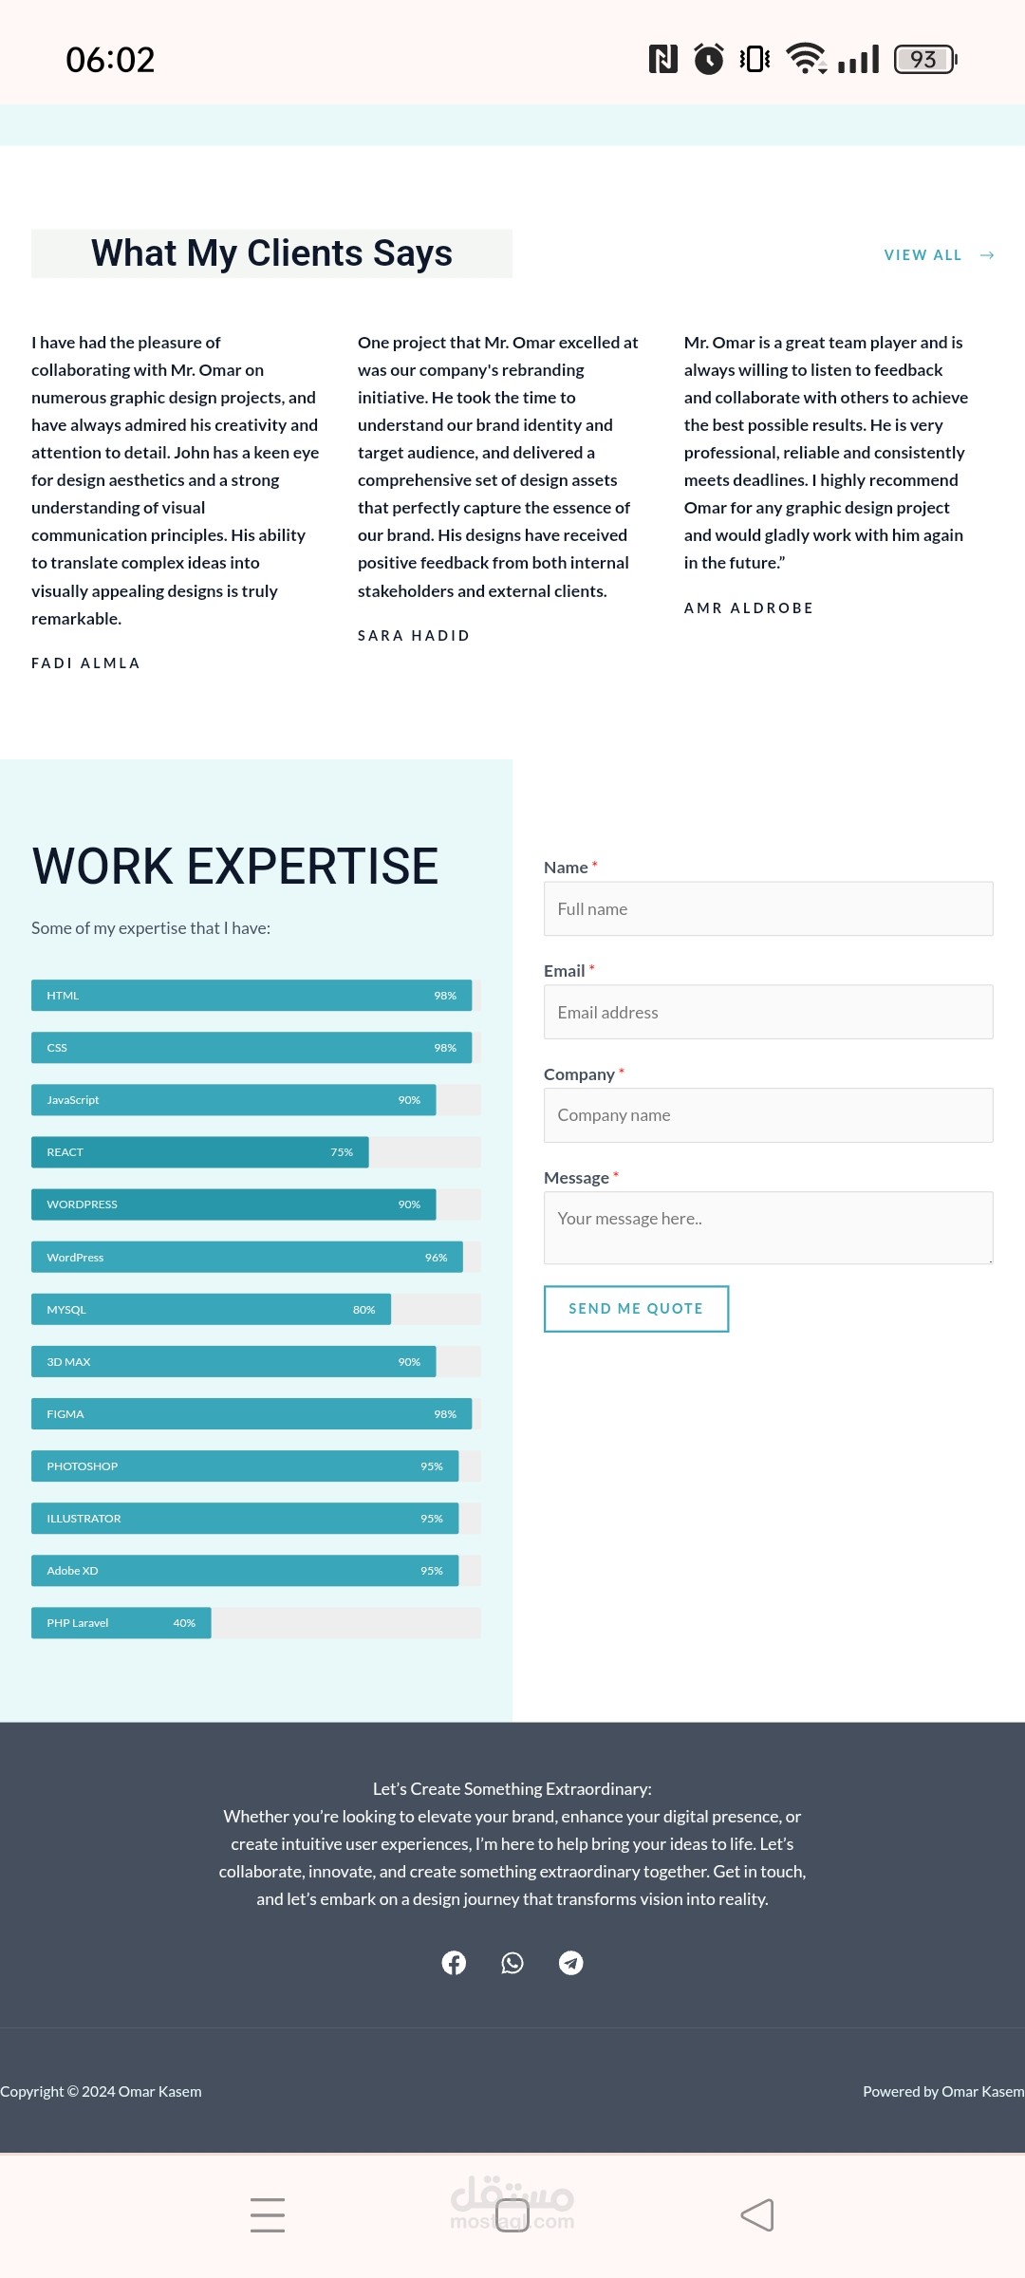Click the message text area
This screenshot has height=2278, width=1025.
tap(768, 1228)
